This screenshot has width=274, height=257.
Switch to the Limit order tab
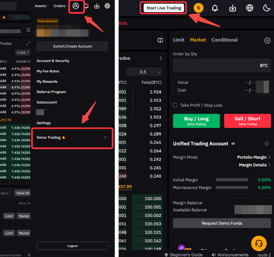point(179,40)
